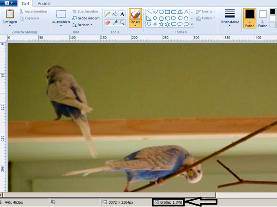Choose white swatch in color palette
The image size is (277, 207).
273,18
